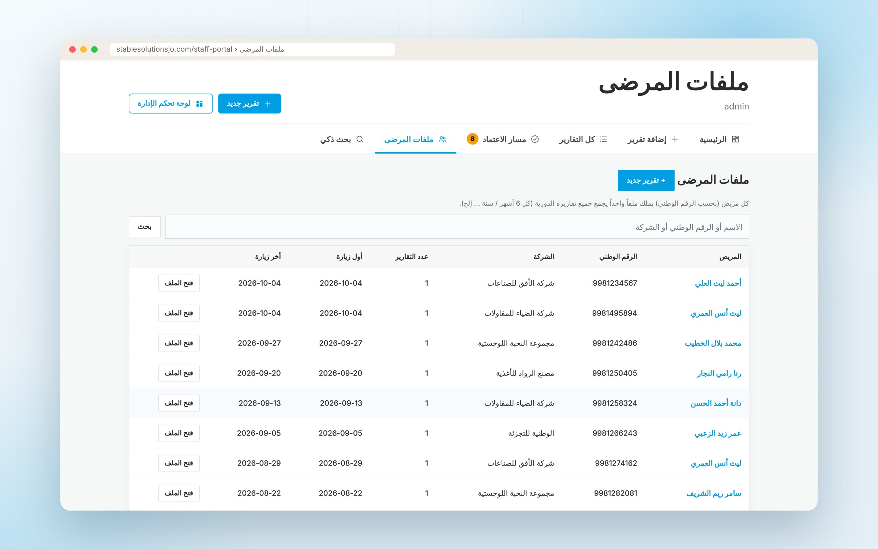This screenshot has width=878, height=549.
Task: Focus the name or national ID search field
Action: point(457,227)
